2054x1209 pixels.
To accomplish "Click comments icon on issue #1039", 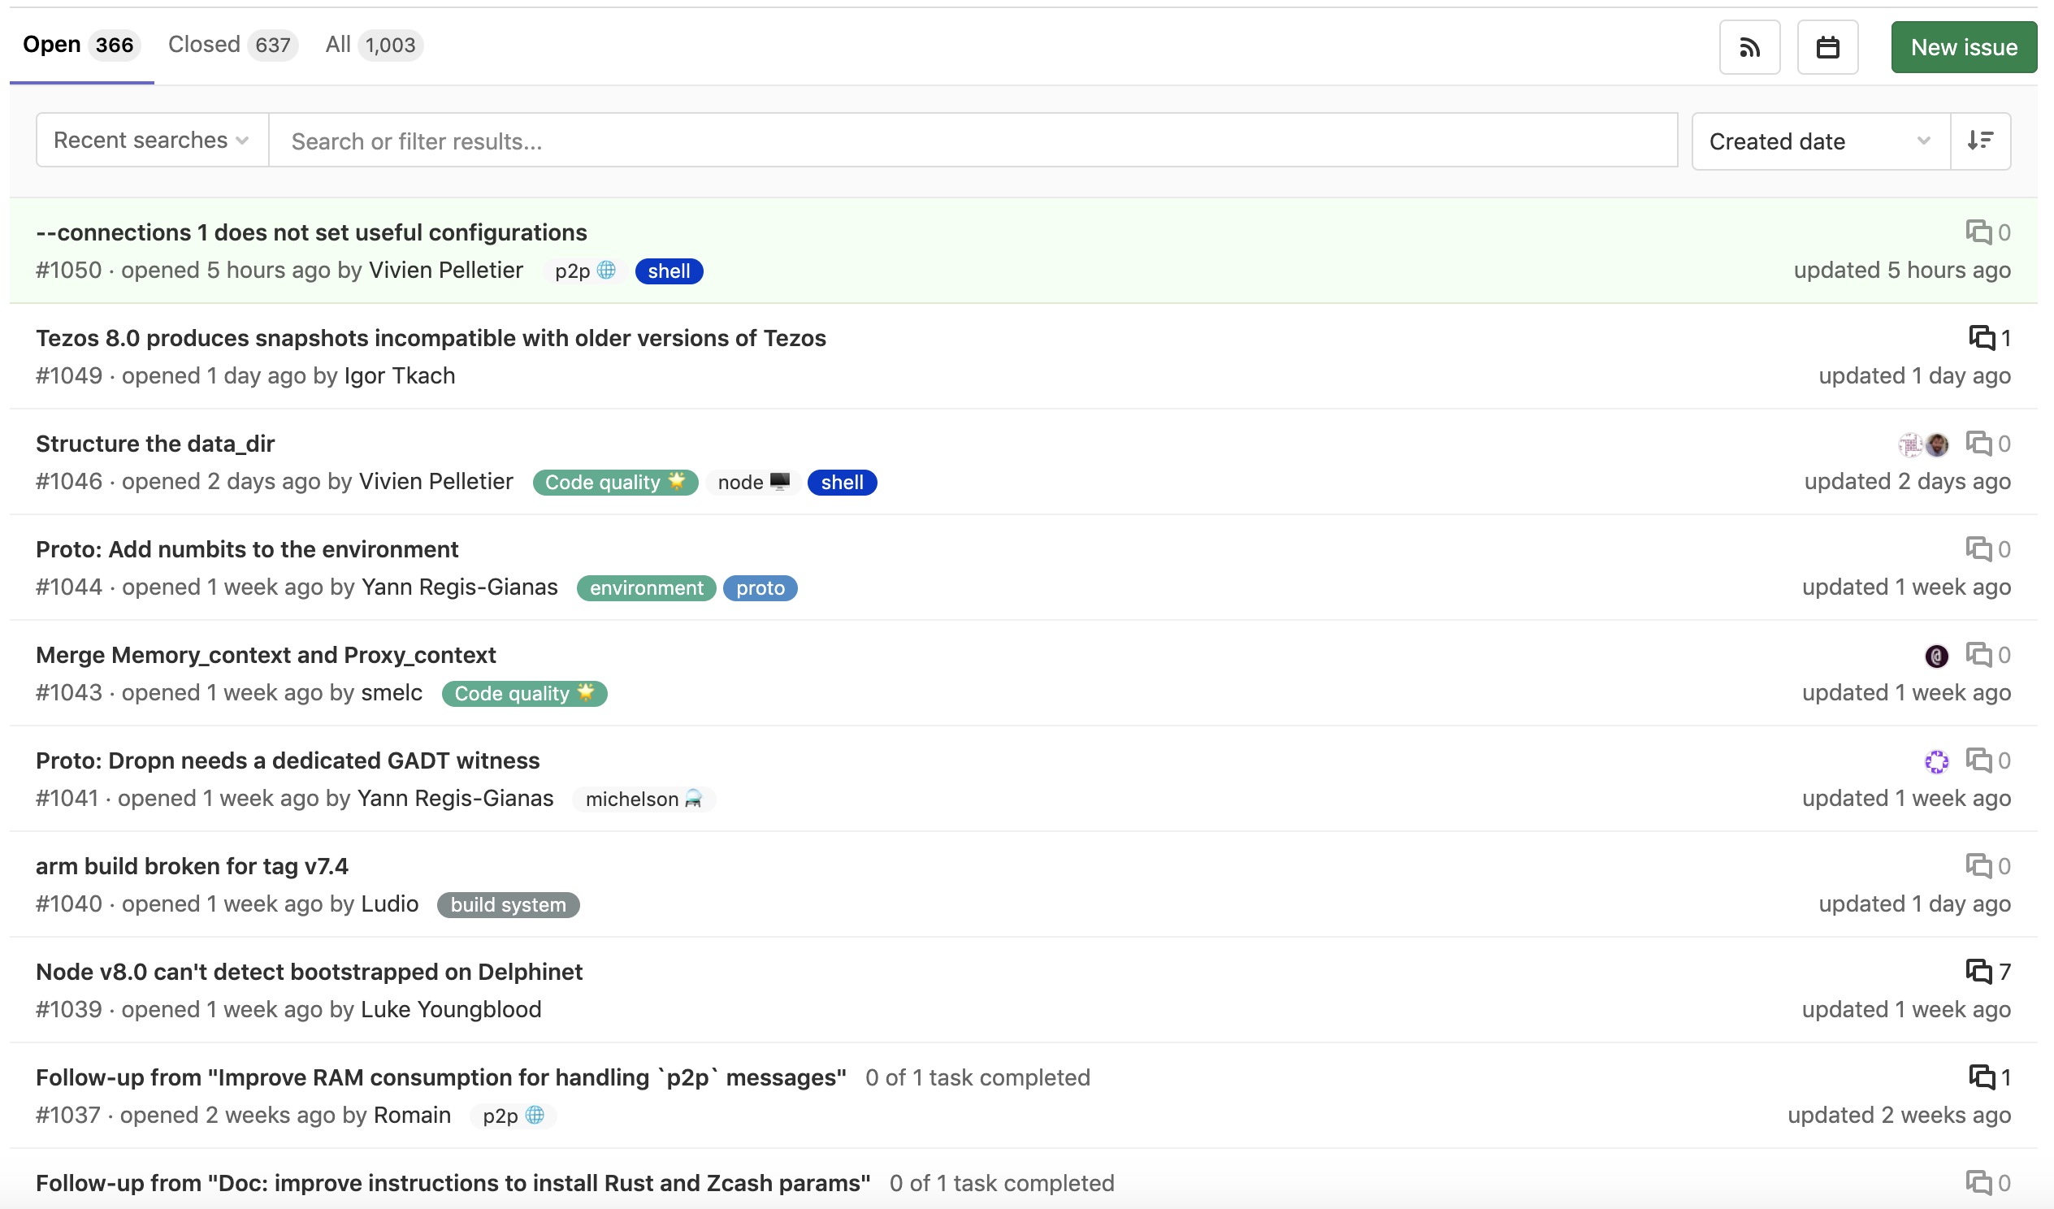I will (1978, 971).
